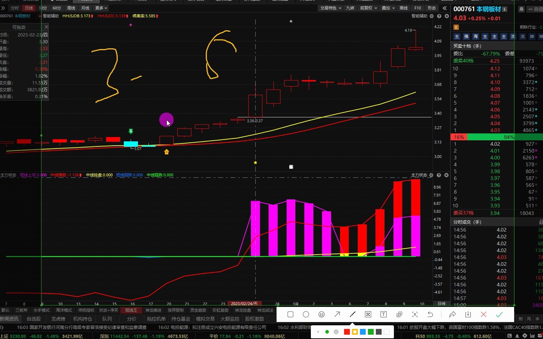Select the ellipse annotation tool

coord(306,314)
